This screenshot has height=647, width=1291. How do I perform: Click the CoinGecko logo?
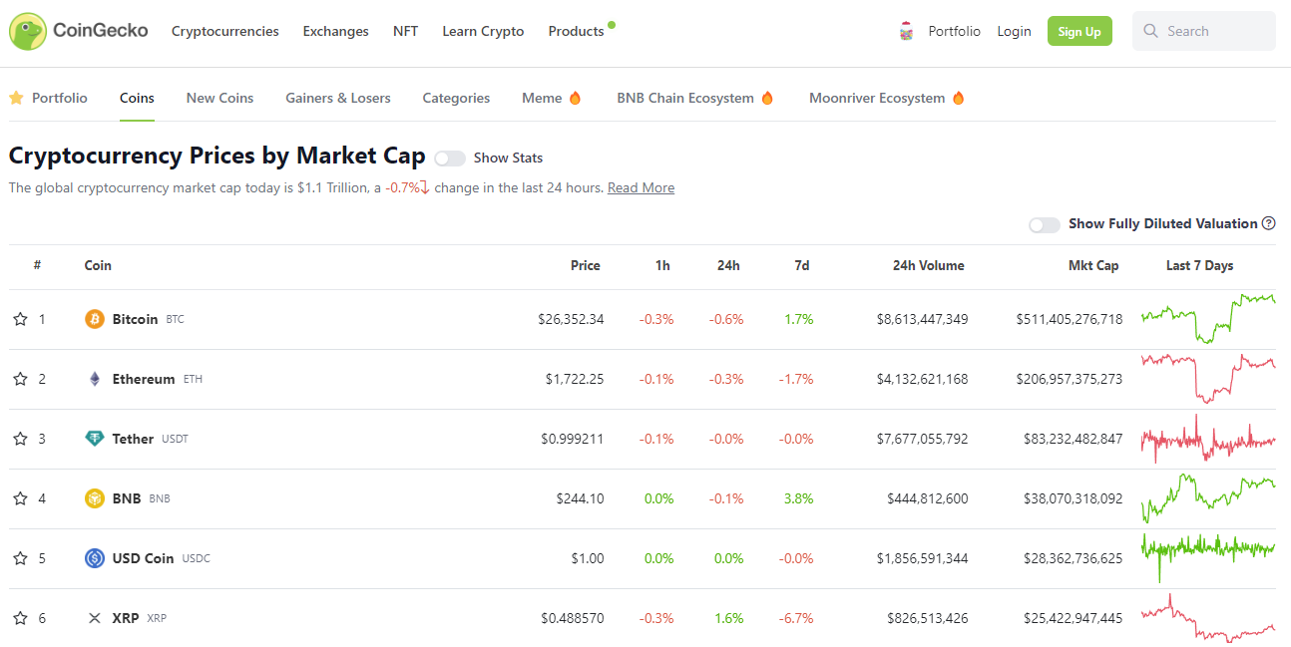tap(78, 31)
